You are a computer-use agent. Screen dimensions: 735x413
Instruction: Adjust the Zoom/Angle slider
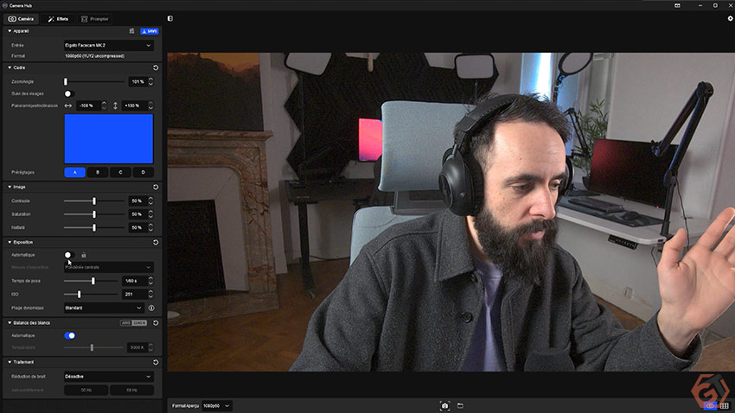point(94,81)
